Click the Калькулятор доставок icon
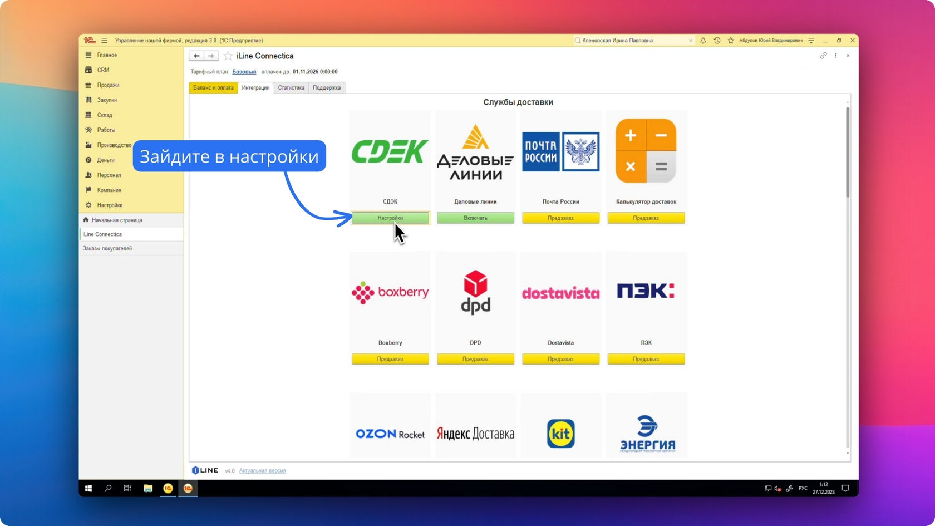The image size is (935, 526). [646, 151]
